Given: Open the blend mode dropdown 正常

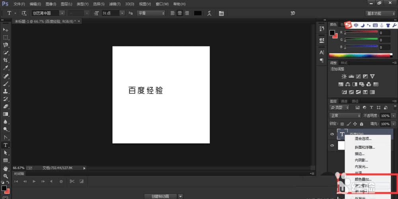Looking at the screenshot, I should click(345, 116).
